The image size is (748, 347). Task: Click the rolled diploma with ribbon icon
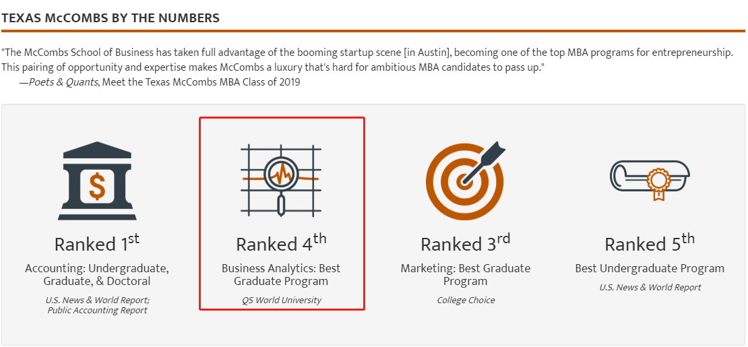click(650, 179)
